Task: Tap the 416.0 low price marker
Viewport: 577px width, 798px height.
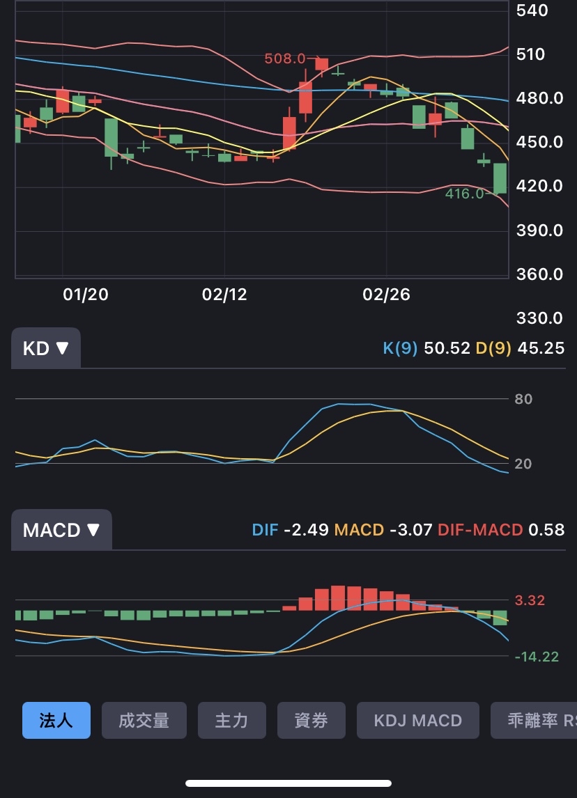Action: (x=464, y=194)
